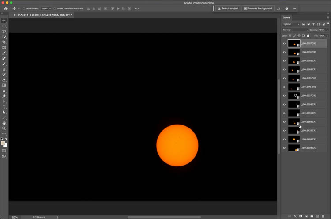Select the Polygonal Lasso tool

pos(4,31)
